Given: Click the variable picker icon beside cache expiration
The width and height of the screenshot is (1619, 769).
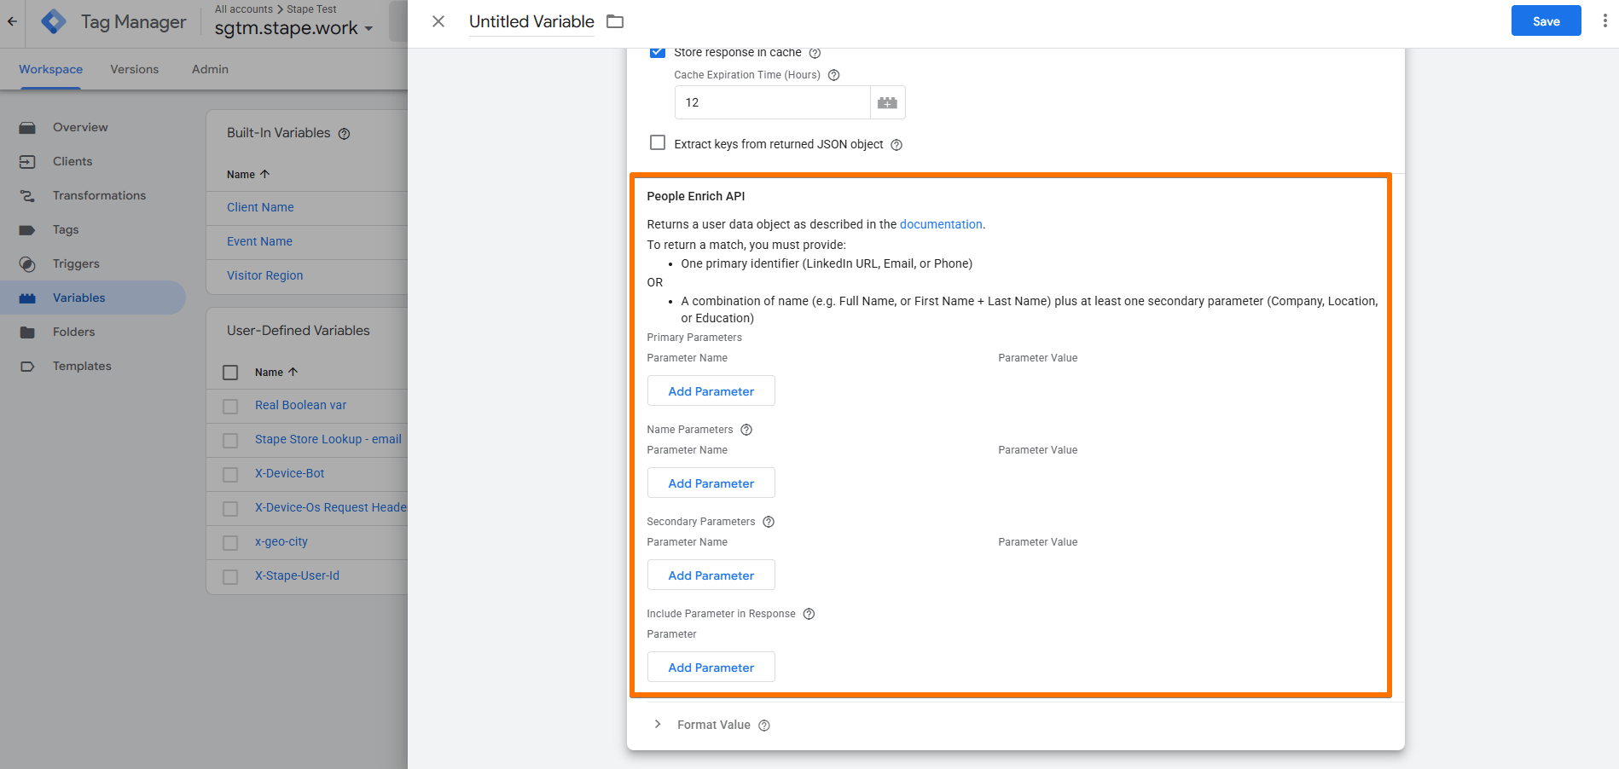Looking at the screenshot, I should coord(887,102).
